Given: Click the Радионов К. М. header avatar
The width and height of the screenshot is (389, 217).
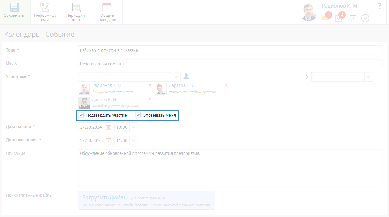Looking at the screenshot, I should point(309,12).
